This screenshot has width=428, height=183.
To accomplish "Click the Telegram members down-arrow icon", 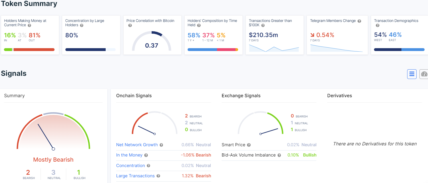I will tap(312, 35).
